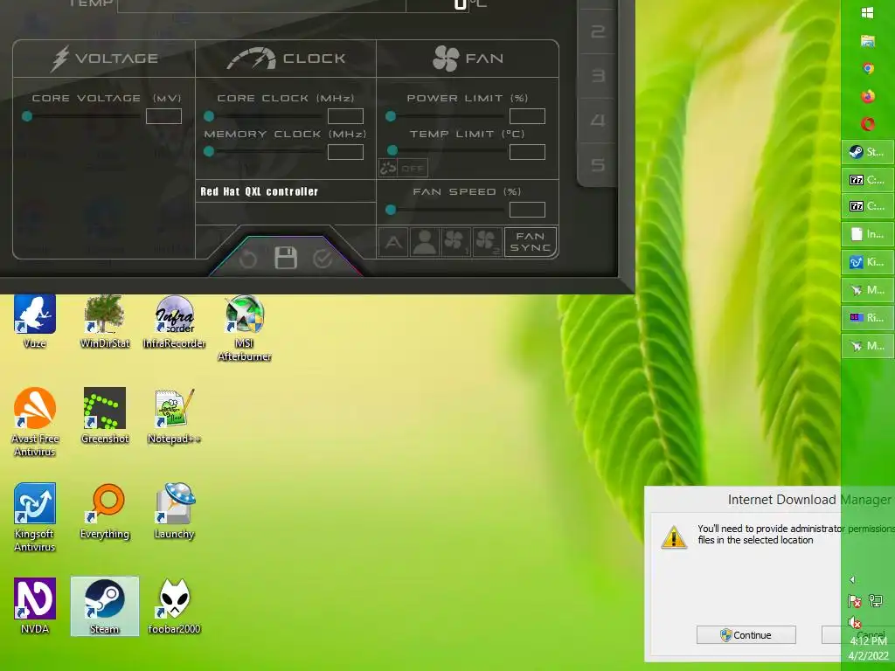Viewport: 895px width, 671px height.
Task: Click the reset settings icon in Afterburner
Action: 247,259
